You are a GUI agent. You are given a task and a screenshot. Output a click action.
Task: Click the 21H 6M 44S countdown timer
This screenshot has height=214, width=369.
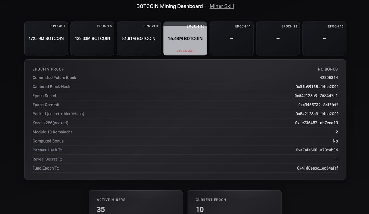185,51
